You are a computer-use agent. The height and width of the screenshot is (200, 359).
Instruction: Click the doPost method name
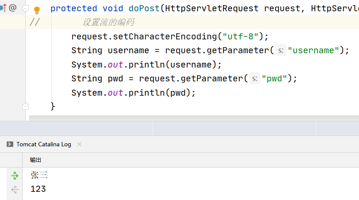pyautogui.click(x=144, y=9)
